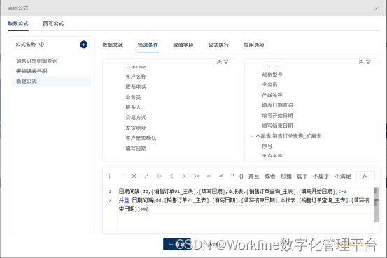Pick 填写开始日期 field

click(x=277, y=115)
